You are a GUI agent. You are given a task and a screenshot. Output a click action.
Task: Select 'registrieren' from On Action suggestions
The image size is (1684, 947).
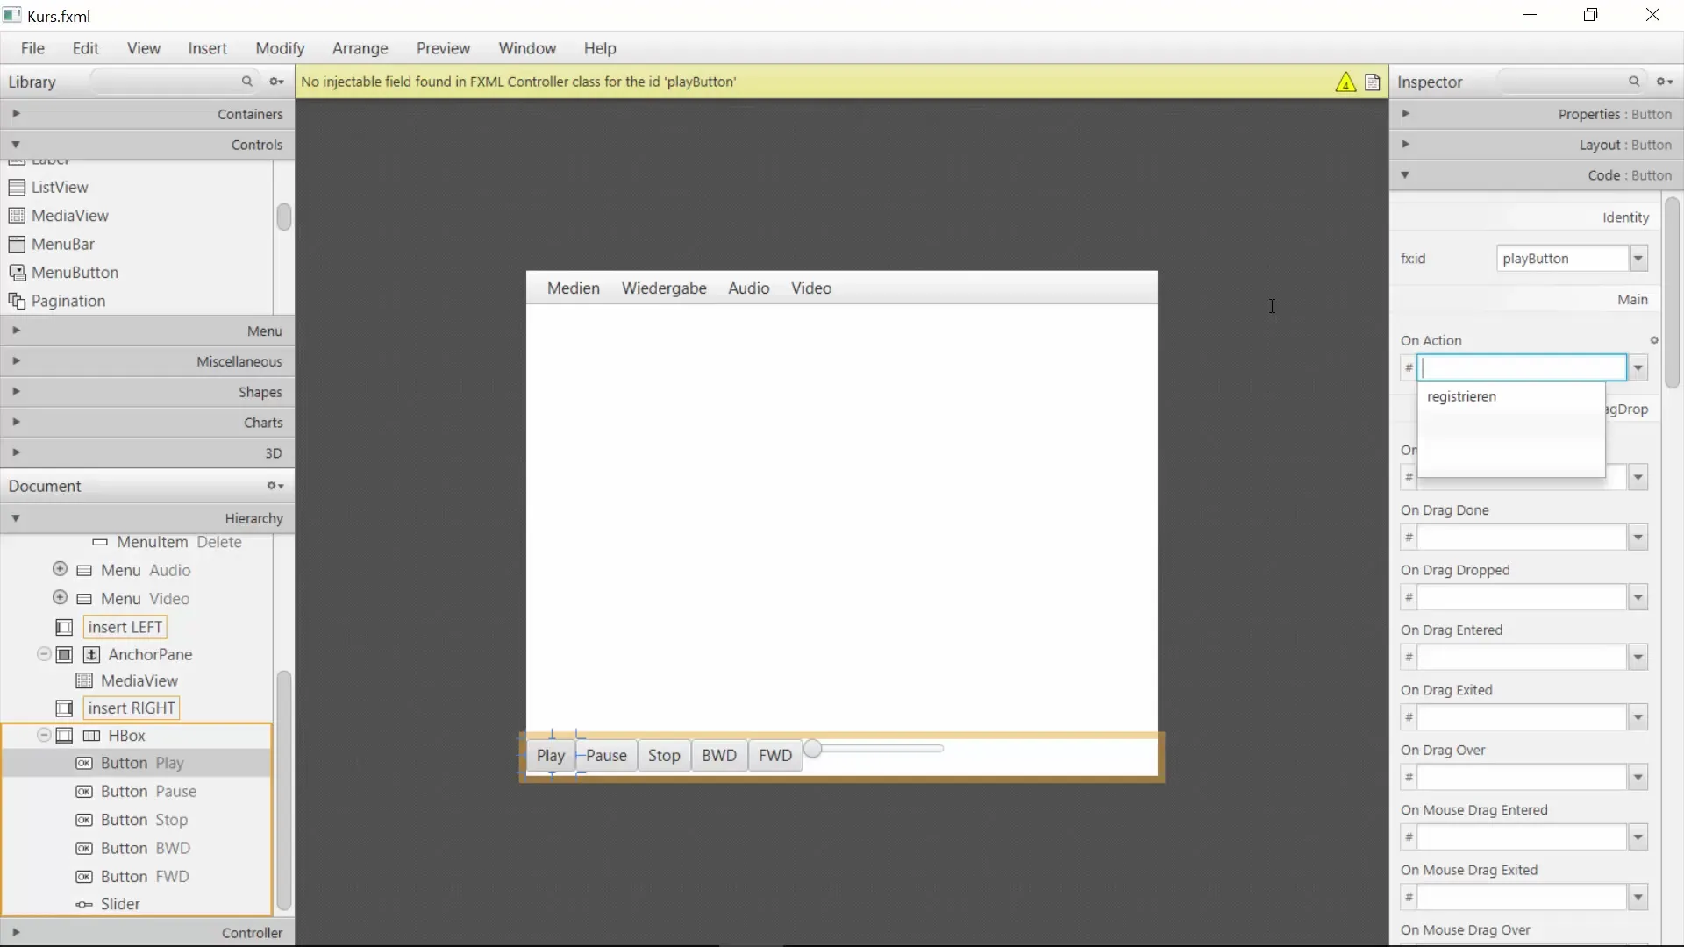1461,396
